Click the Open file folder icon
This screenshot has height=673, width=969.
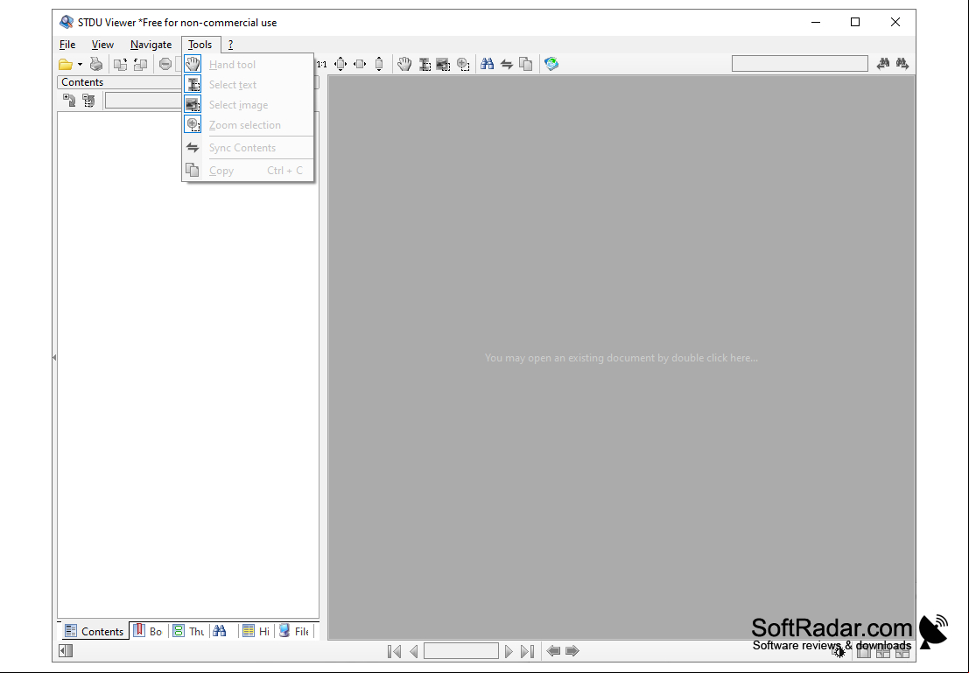[66, 64]
